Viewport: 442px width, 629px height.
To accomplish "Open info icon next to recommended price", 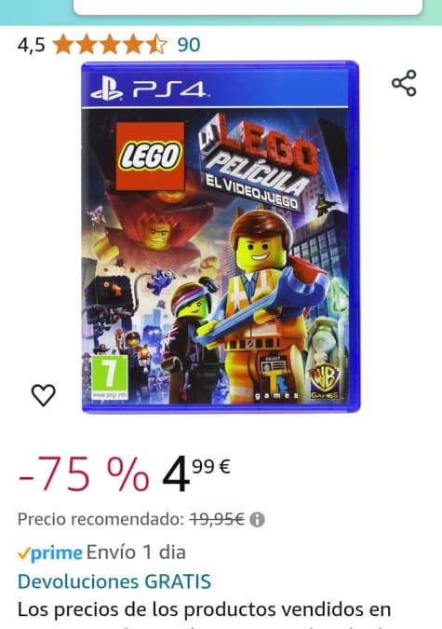I will [257, 519].
